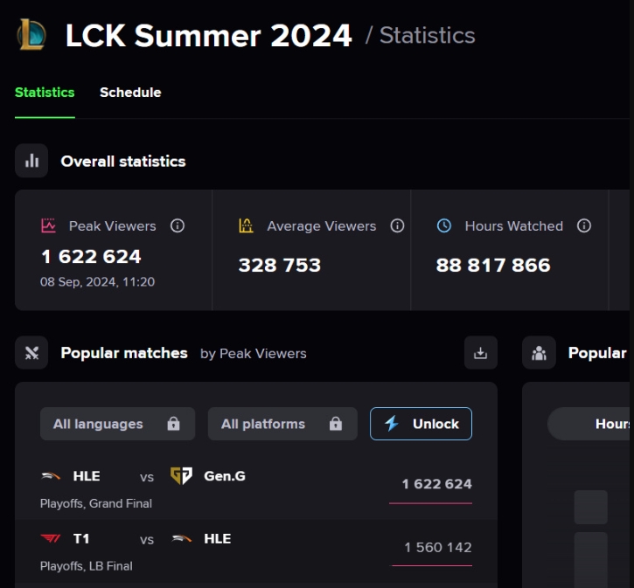Download popular matches data
Viewport: 634px width, 588px height.
[480, 353]
